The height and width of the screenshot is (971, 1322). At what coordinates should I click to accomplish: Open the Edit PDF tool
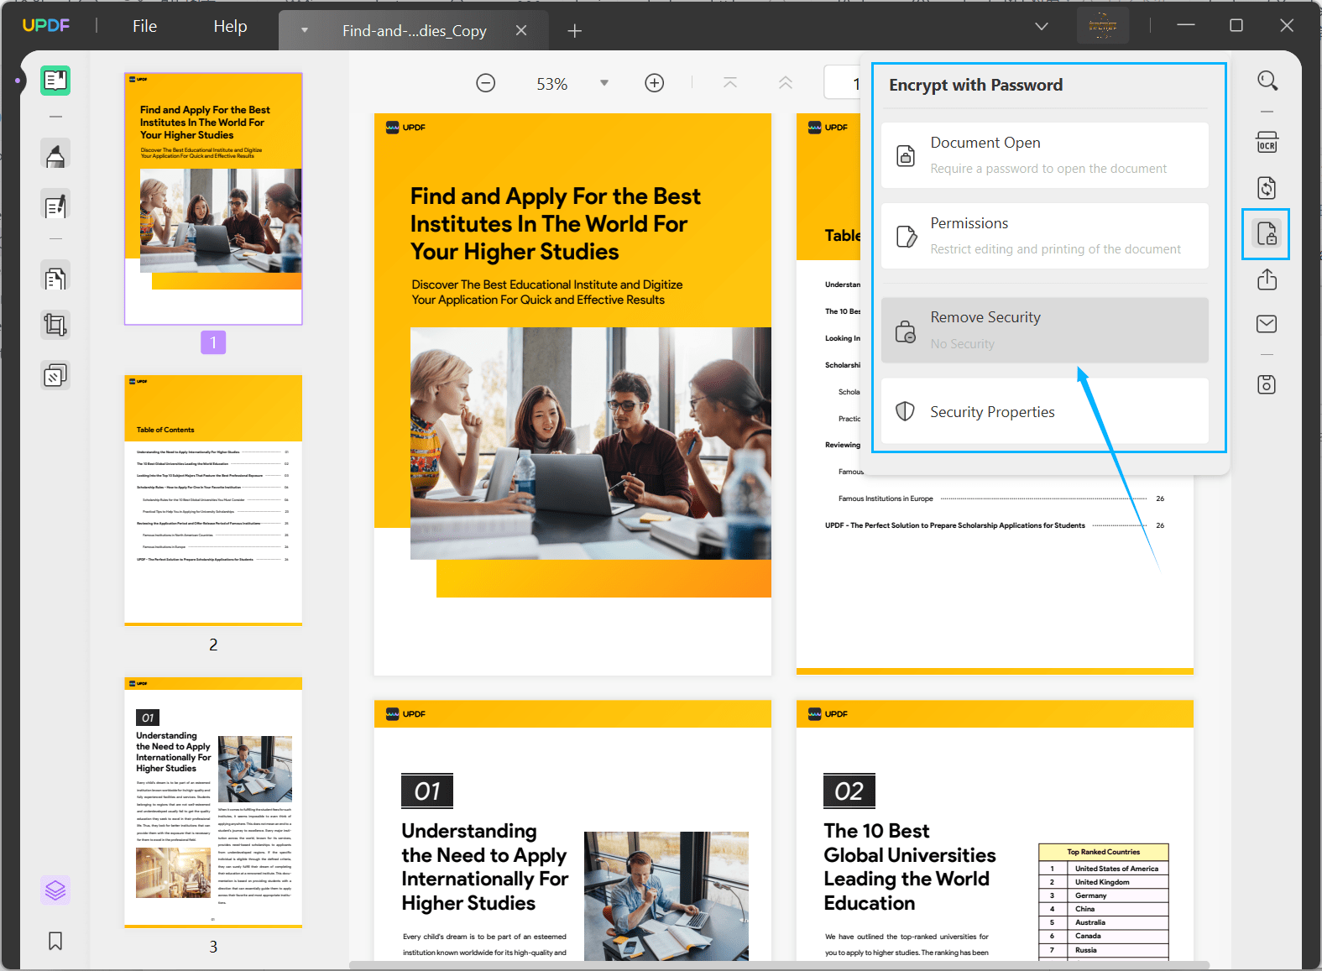tap(55, 206)
